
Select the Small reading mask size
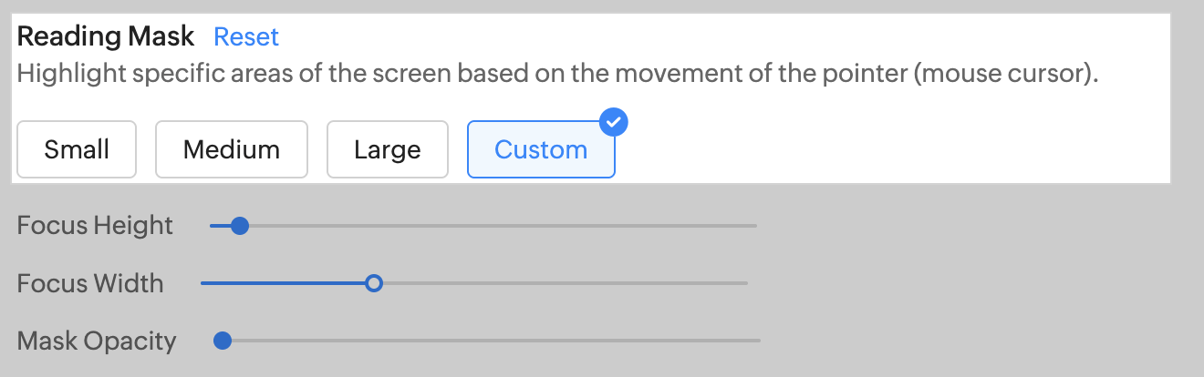(77, 149)
